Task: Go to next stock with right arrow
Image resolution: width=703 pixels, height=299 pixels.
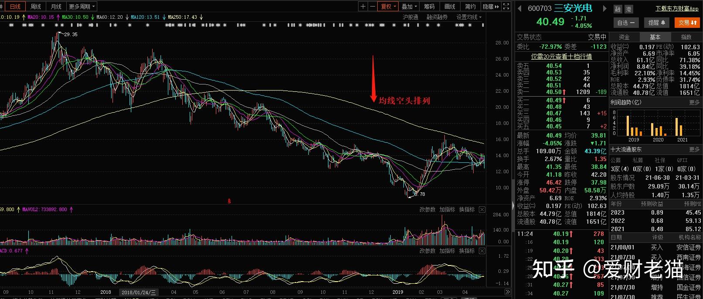Action: pos(604,8)
